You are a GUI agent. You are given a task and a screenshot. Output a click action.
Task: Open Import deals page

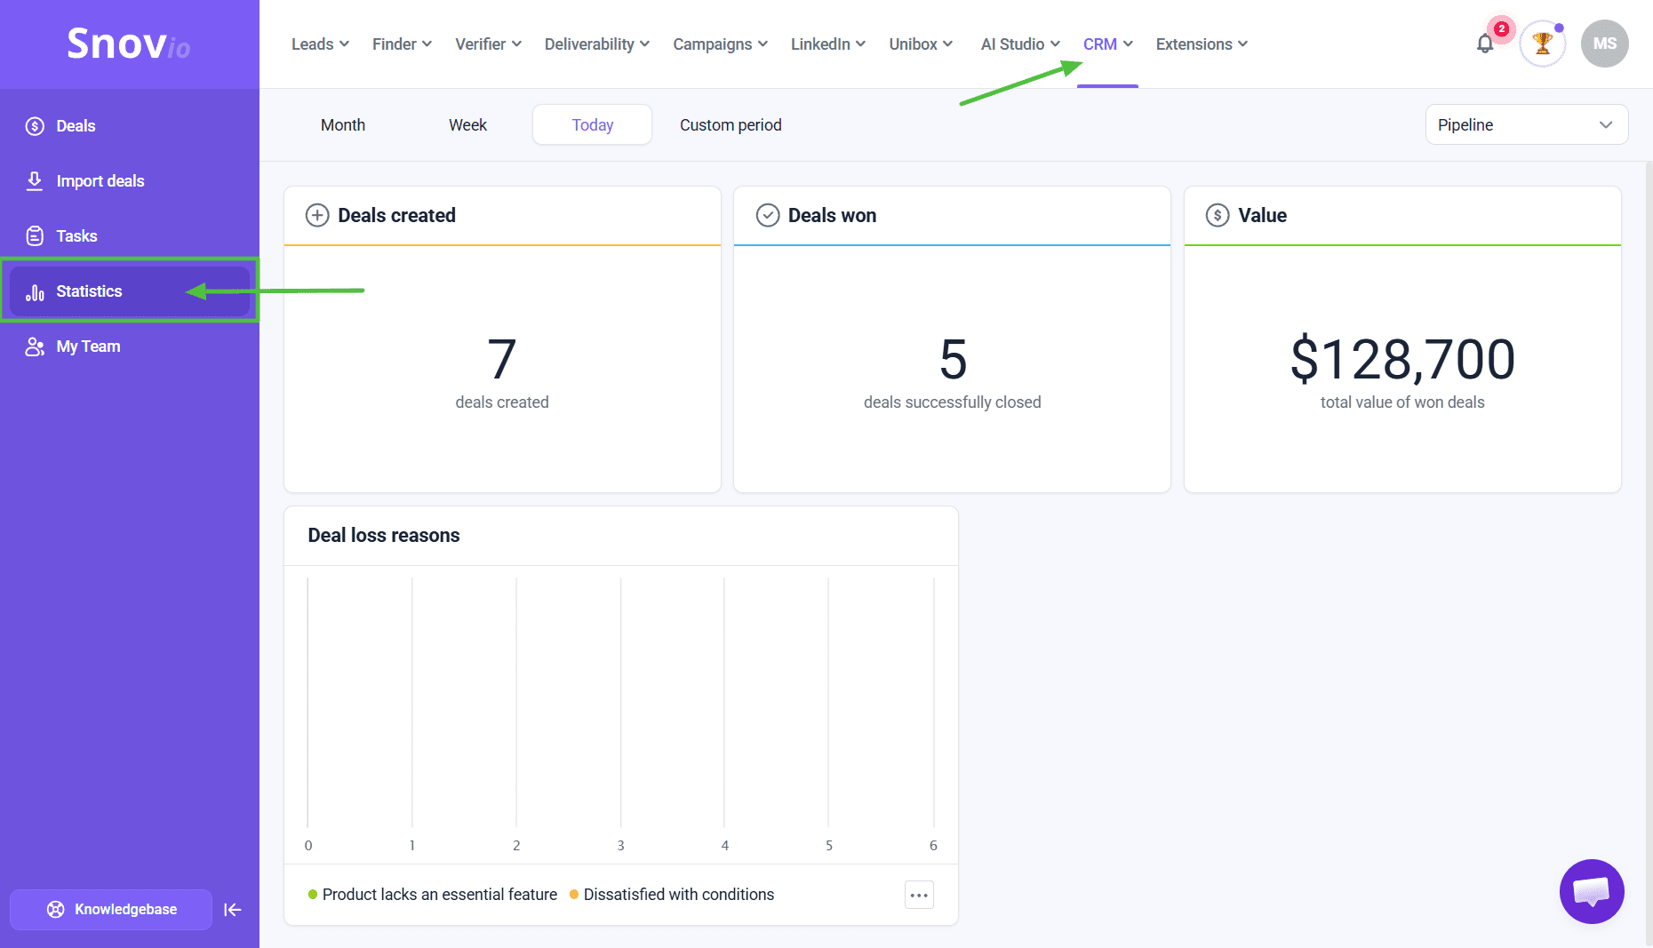point(100,181)
